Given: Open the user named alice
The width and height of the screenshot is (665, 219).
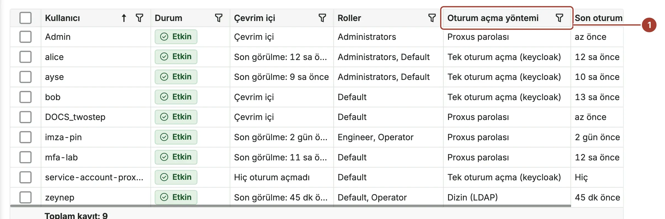Looking at the screenshot, I should 54,57.
